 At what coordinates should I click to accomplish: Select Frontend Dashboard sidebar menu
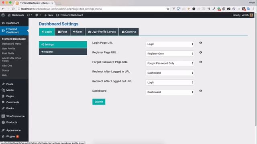point(14,31)
